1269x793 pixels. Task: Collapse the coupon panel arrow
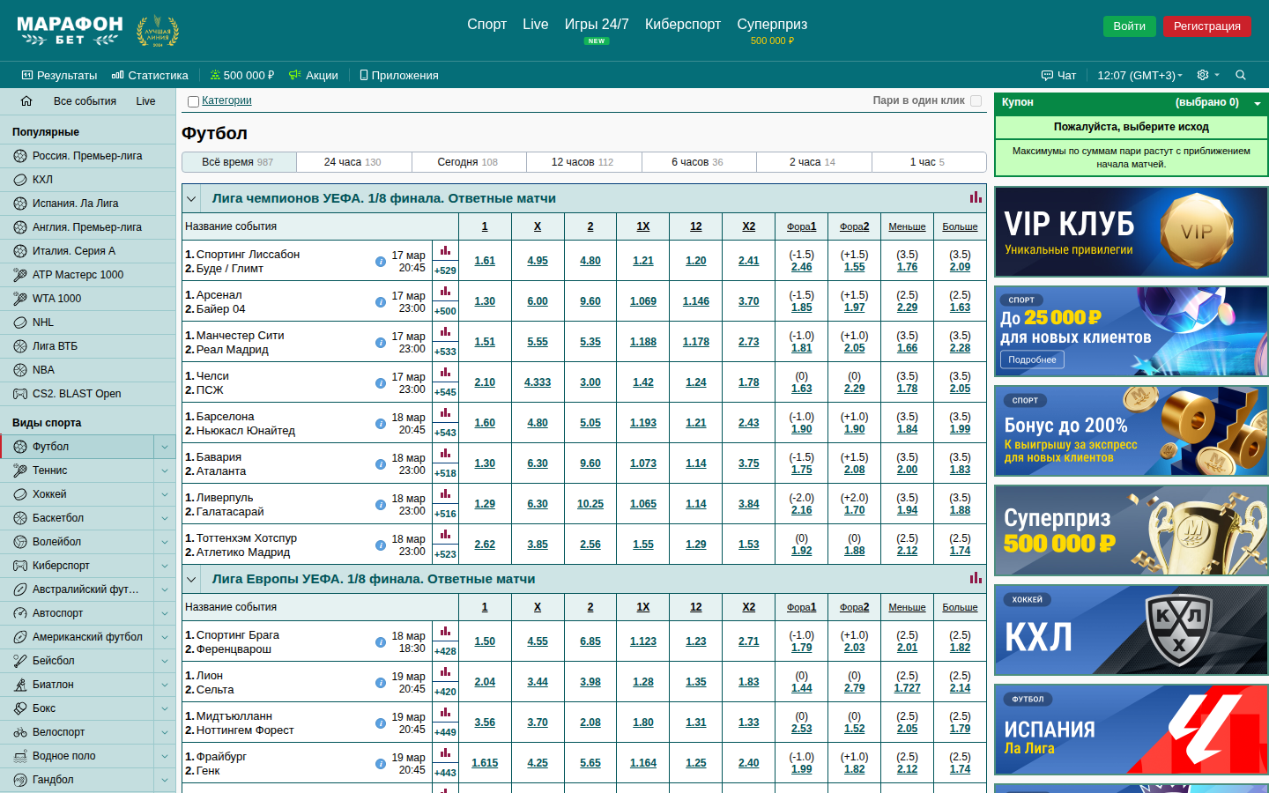[1258, 103]
